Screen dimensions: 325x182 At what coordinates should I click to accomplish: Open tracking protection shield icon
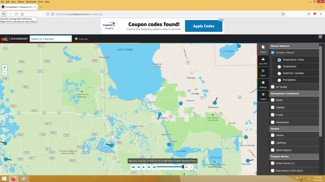point(48,14)
